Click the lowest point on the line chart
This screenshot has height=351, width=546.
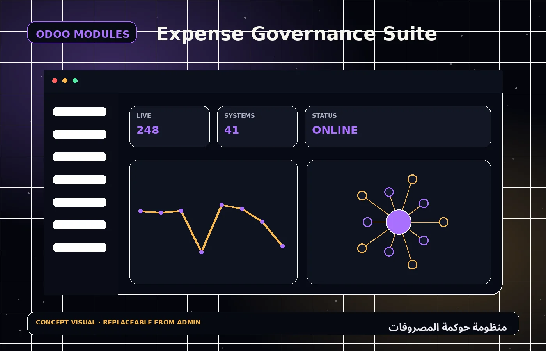[202, 252]
